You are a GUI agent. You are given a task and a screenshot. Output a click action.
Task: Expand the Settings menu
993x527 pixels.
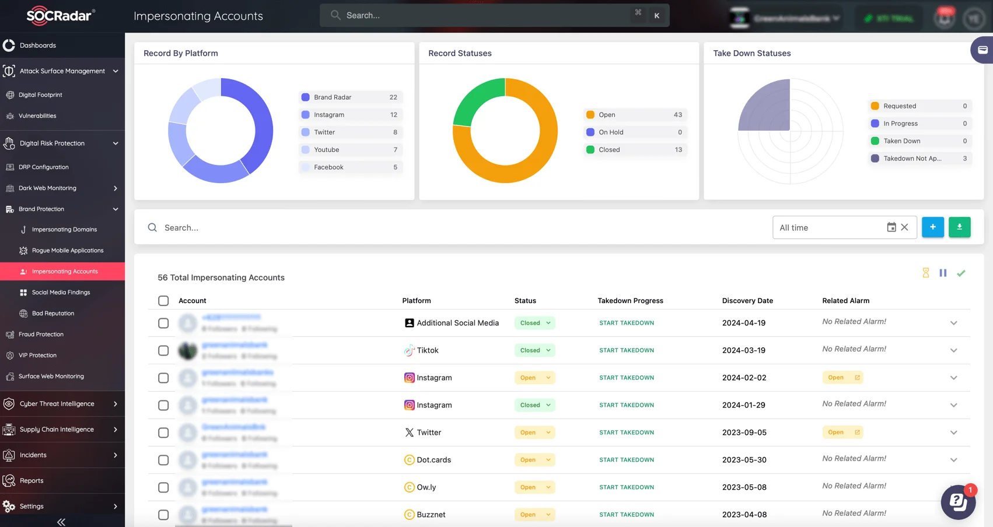click(x=115, y=507)
